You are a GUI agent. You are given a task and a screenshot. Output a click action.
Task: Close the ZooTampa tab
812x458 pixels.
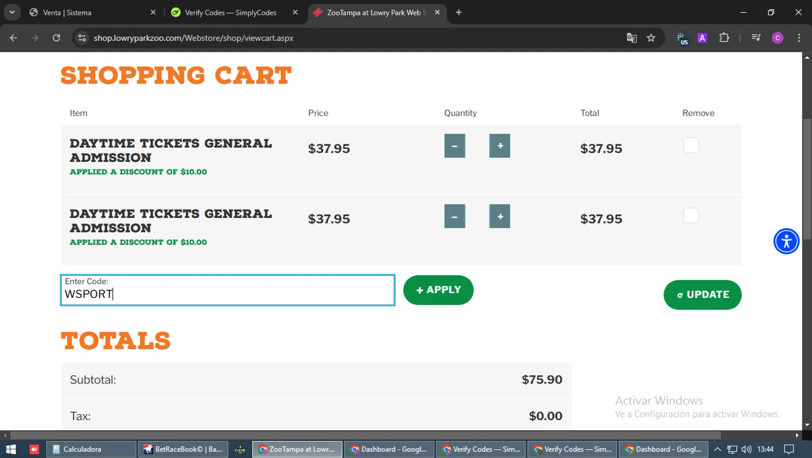tap(437, 12)
